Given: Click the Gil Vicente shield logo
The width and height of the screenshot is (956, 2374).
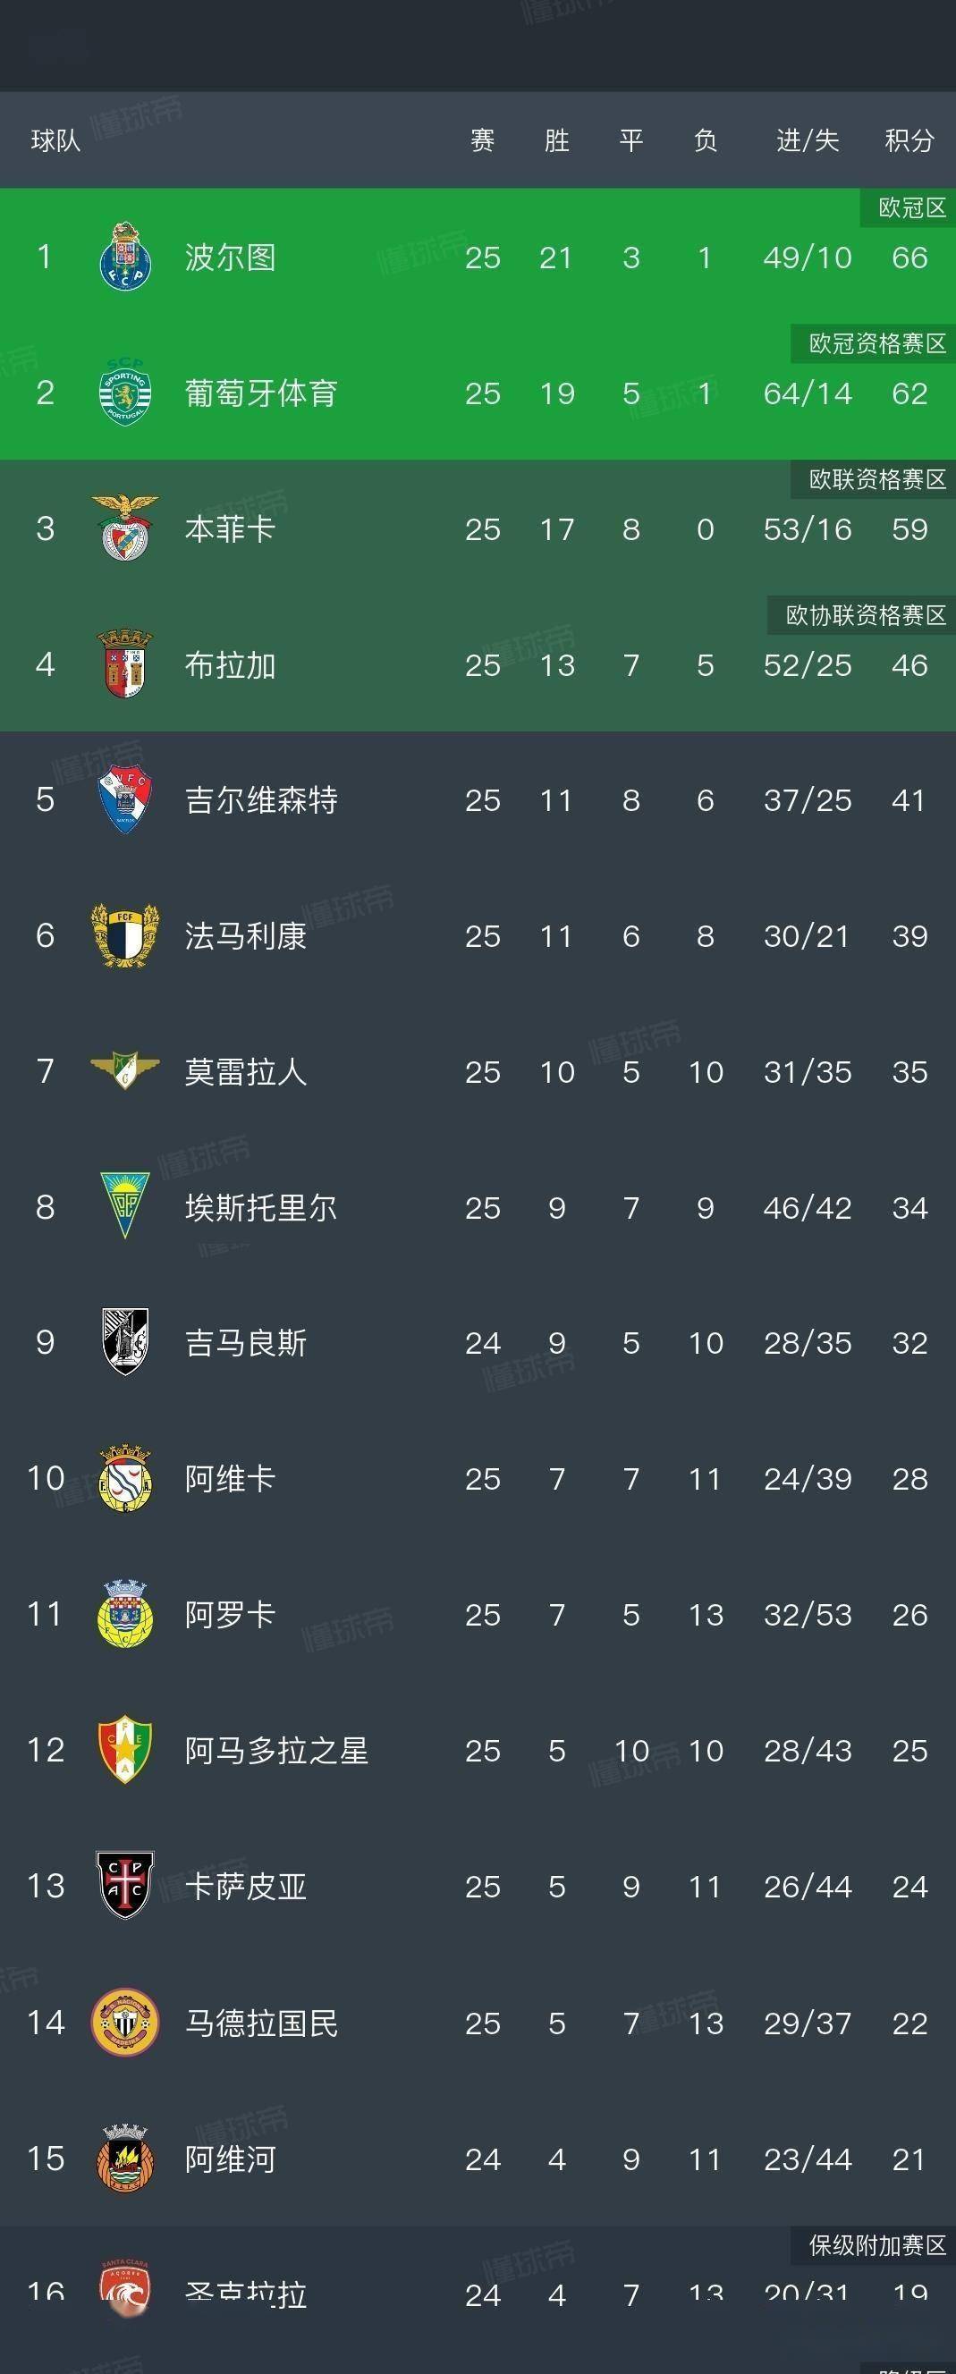Looking at the screenshot, I should point(124,800).
